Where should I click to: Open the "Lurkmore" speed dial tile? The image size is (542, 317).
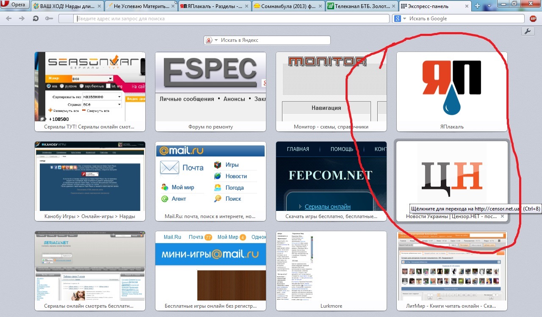point(331,271)
